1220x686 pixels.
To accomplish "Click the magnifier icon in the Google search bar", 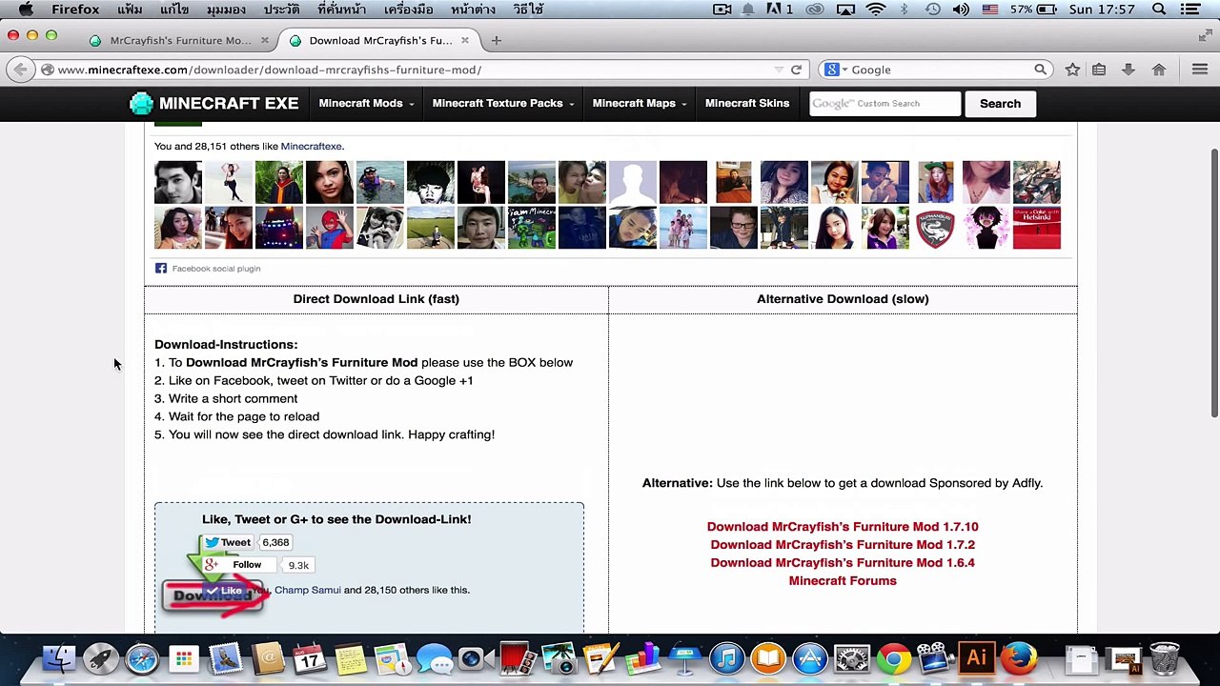I will [1040, 70].
